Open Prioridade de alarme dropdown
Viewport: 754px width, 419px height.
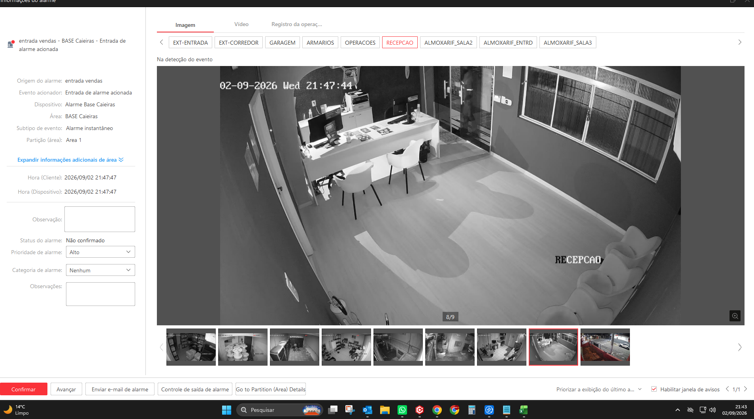(x=100, y=252)
